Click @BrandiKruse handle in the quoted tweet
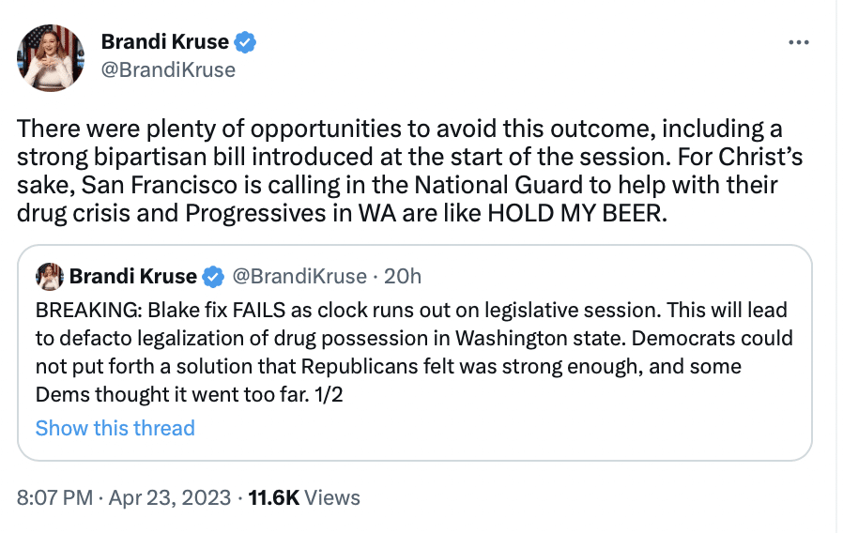843x533 pixels. pos(299,276)
